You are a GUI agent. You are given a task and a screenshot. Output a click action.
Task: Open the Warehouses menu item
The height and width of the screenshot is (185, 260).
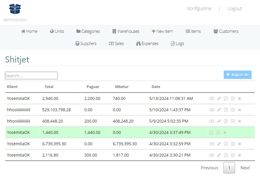click(x=126, y=31)
